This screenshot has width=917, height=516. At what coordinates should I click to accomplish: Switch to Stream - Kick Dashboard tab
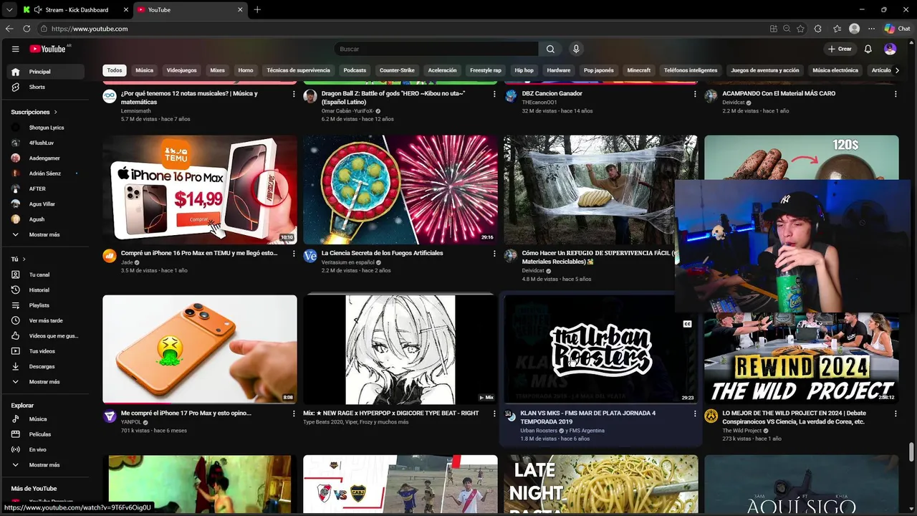(x=75, y=9)
